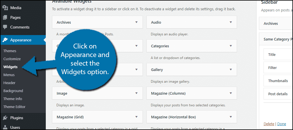This screenshot has height=130, width=293.
Task: Go to Customize submenu
Action: 12,59
